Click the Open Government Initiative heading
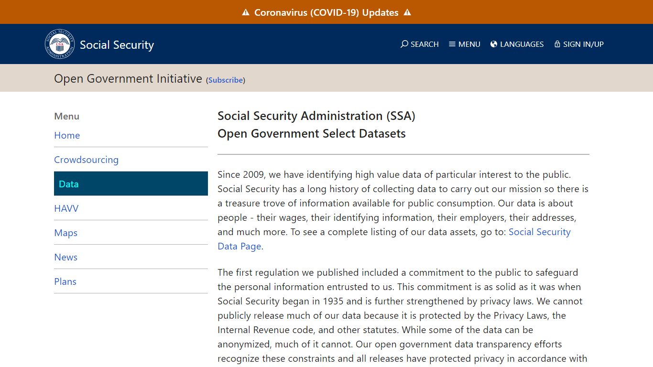The image size is (653, 367). click(x=128, y=78)
